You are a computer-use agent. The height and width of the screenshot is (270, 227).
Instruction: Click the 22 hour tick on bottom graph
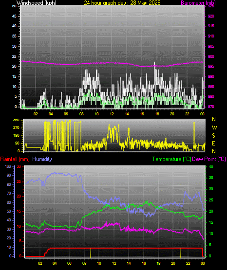point(188,263)
